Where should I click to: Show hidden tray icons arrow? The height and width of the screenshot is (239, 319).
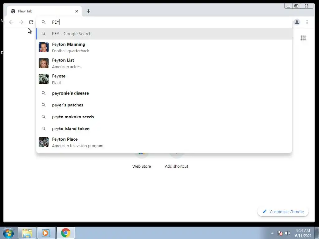272,233
